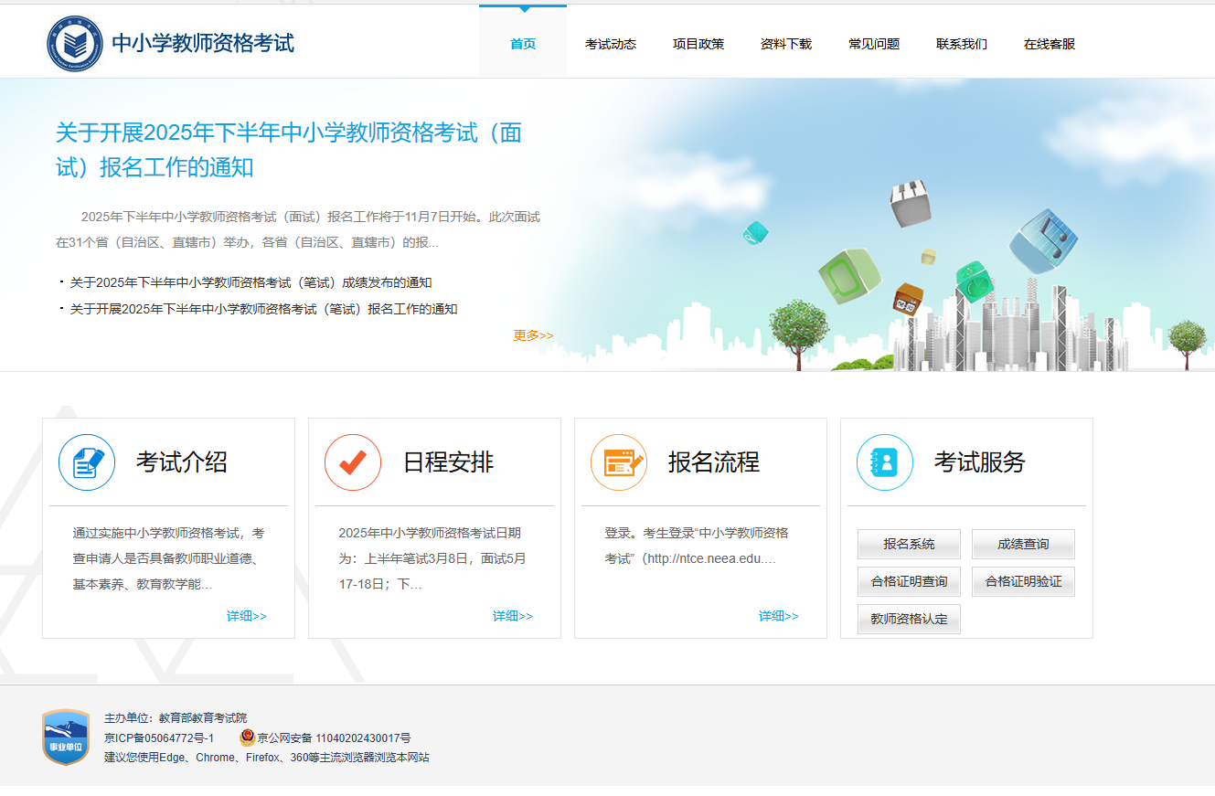Open the 项目政策 navigation tab
This screenshot has width=1215, height=796.
[x=698, y=44]
